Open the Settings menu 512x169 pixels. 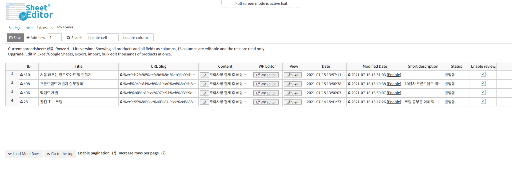click(15, 28)
